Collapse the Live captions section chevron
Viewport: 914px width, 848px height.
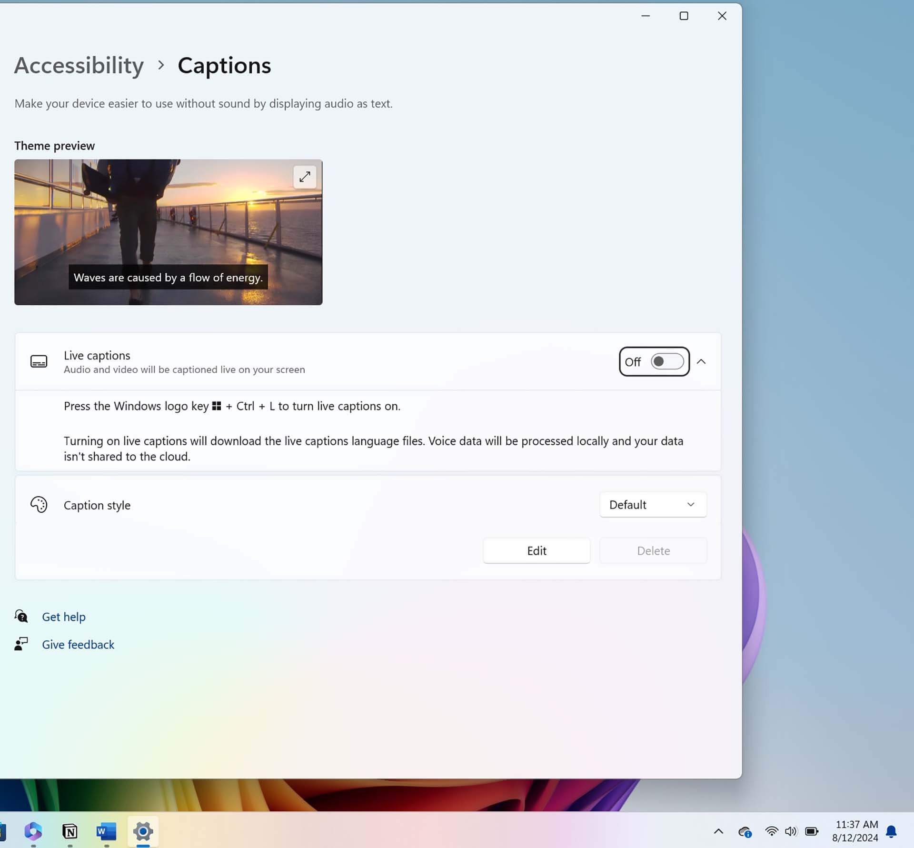701,361
